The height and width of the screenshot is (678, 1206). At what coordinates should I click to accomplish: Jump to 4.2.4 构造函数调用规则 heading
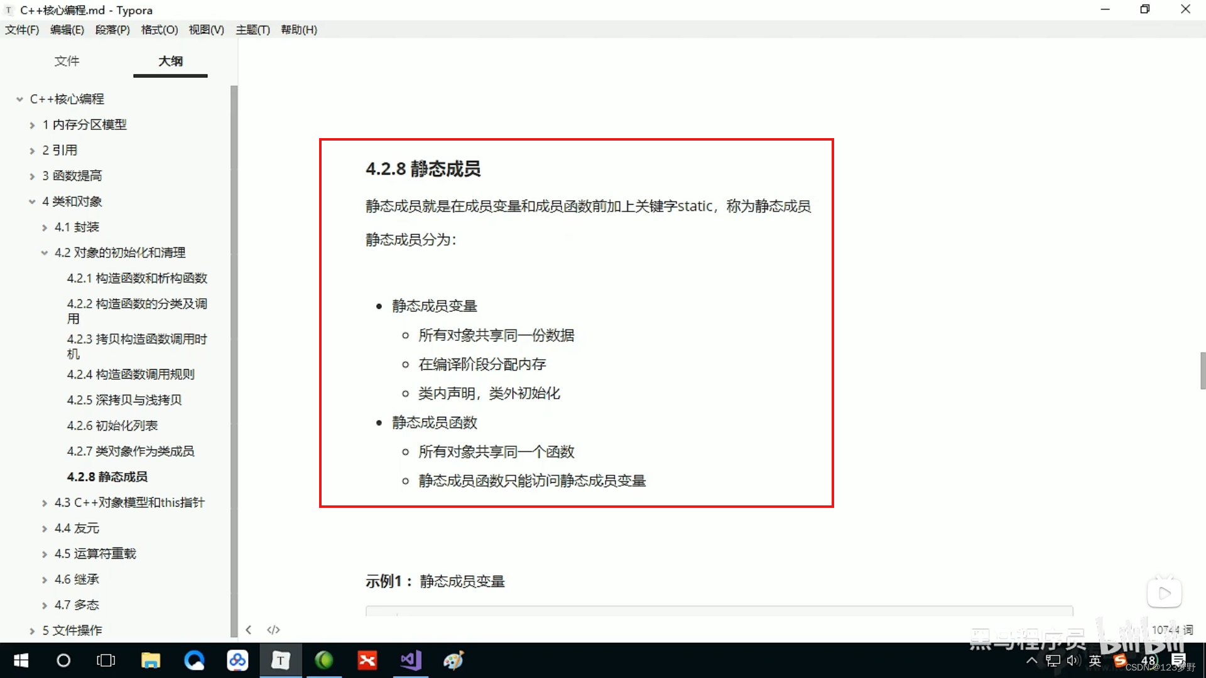[131, 374]
